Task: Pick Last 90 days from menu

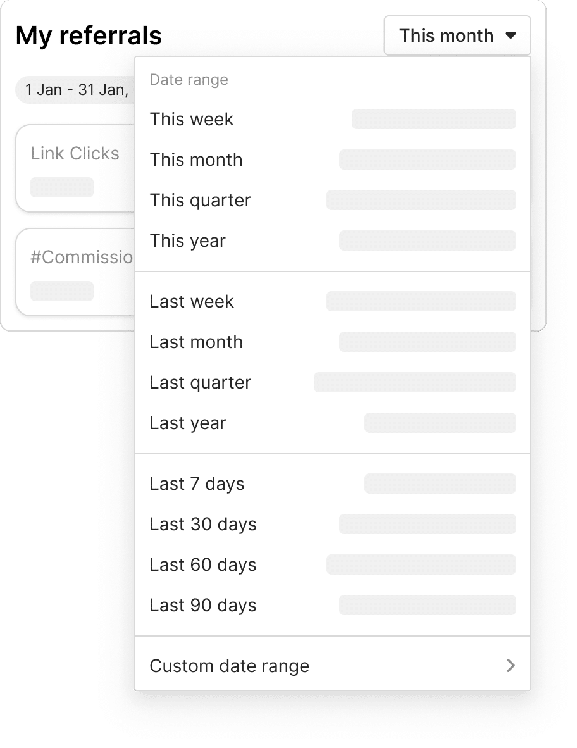Action: tap(203, 606)
